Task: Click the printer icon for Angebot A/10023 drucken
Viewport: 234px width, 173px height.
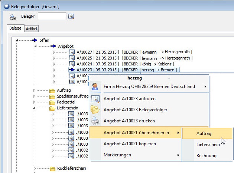Action: pos(95,121)
